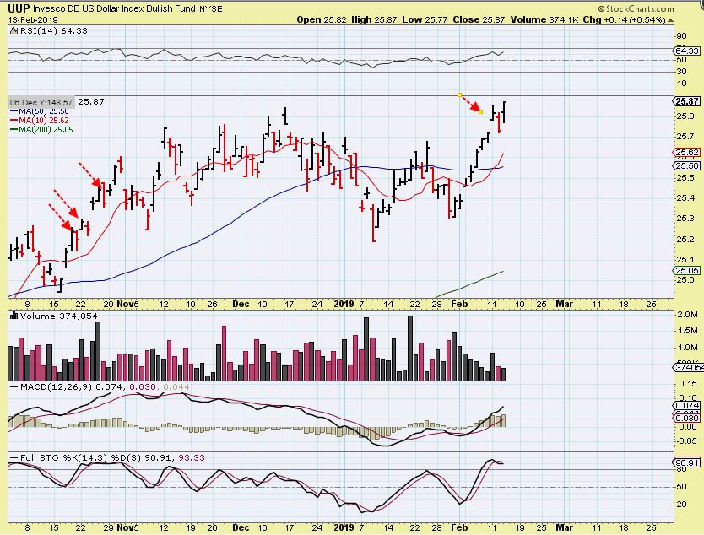This screenshot has width=704, height=535.
Task: Click the Low 25.77 value
Action: pyautogui.click(x=425, y=19)
